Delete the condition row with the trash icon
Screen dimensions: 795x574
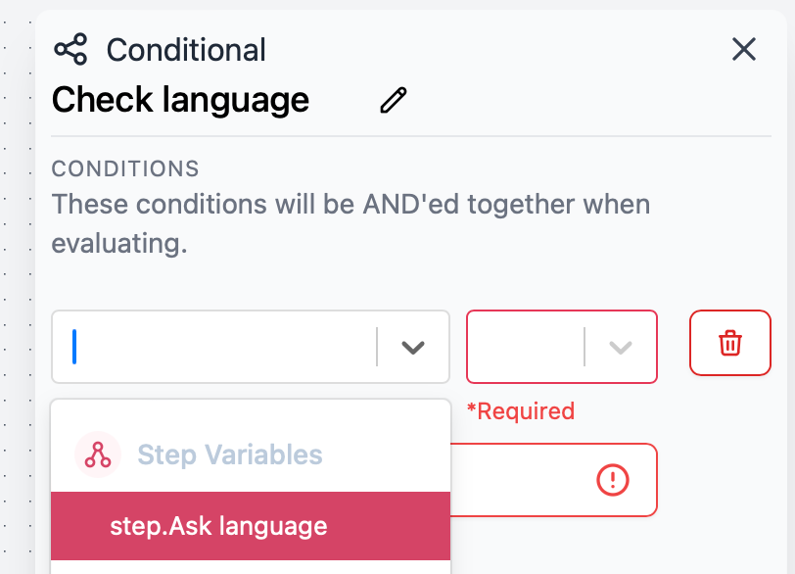tap(730, 346)
